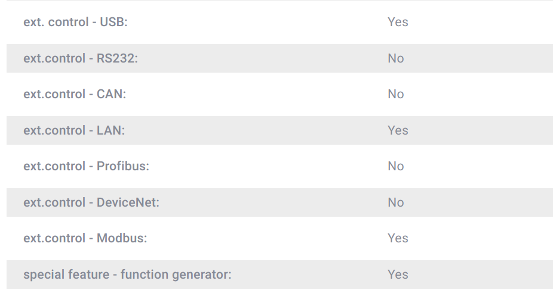Click the 'ext. control - USB' label

coord(75,22)
